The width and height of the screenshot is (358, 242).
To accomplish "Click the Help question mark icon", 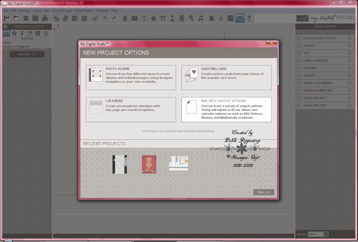I will pyautogui.click(x=249, y=18).
